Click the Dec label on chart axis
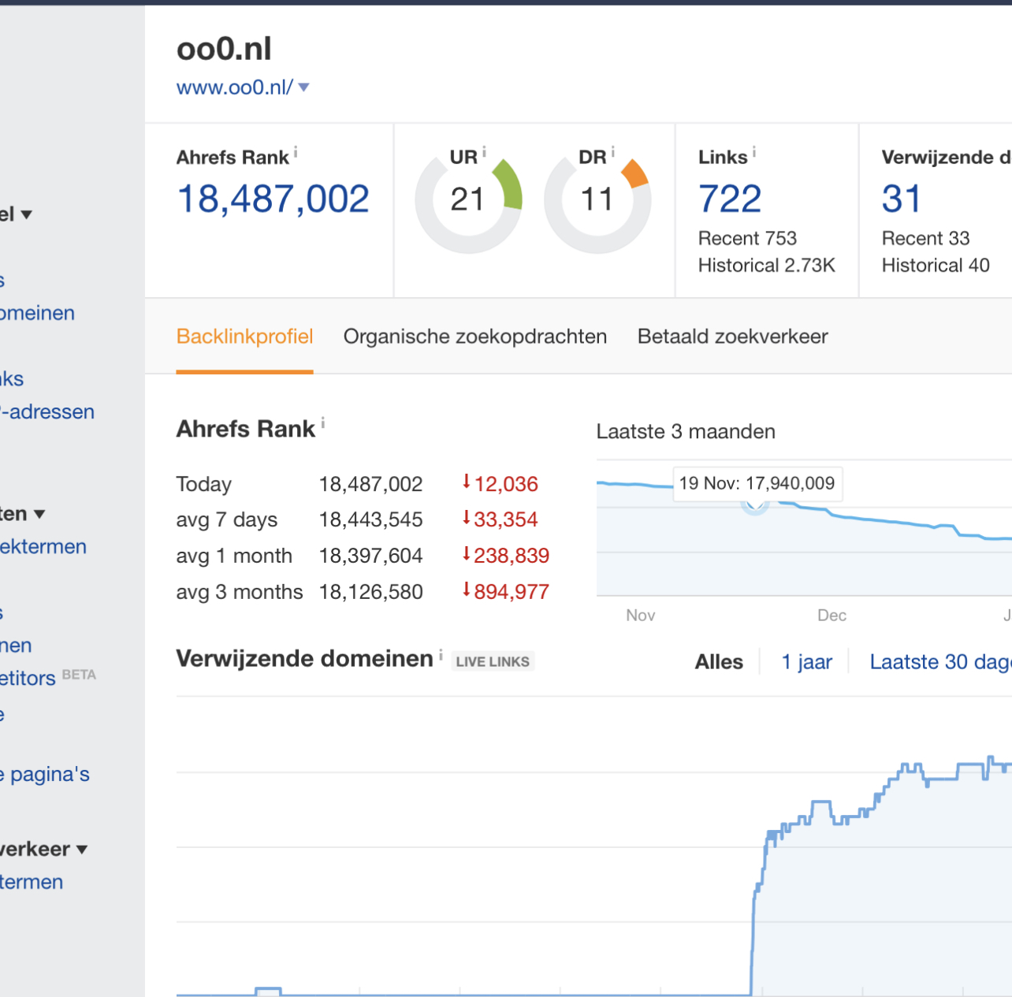The height and width of the screenshot is (997, 1012). coord(832,615)
